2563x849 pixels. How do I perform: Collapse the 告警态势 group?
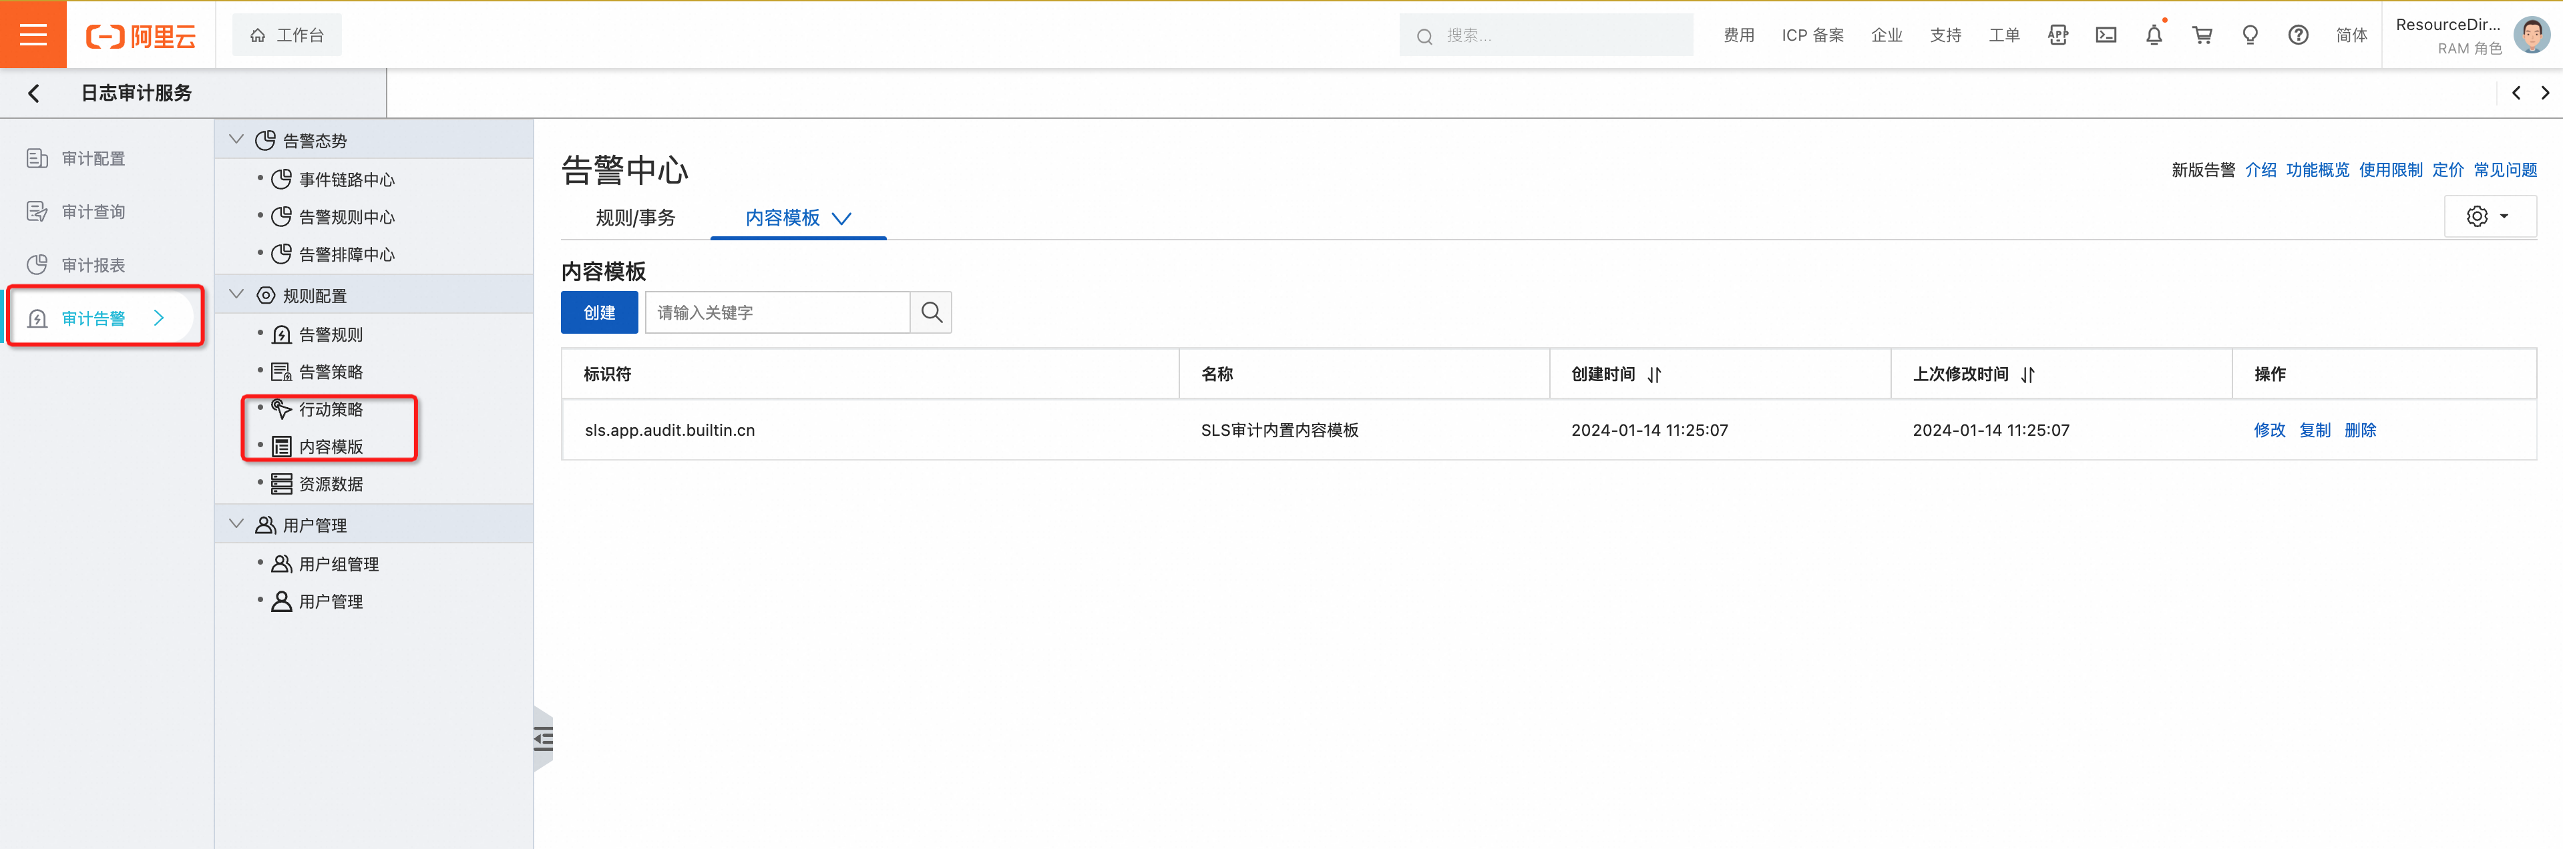(237, 140)
